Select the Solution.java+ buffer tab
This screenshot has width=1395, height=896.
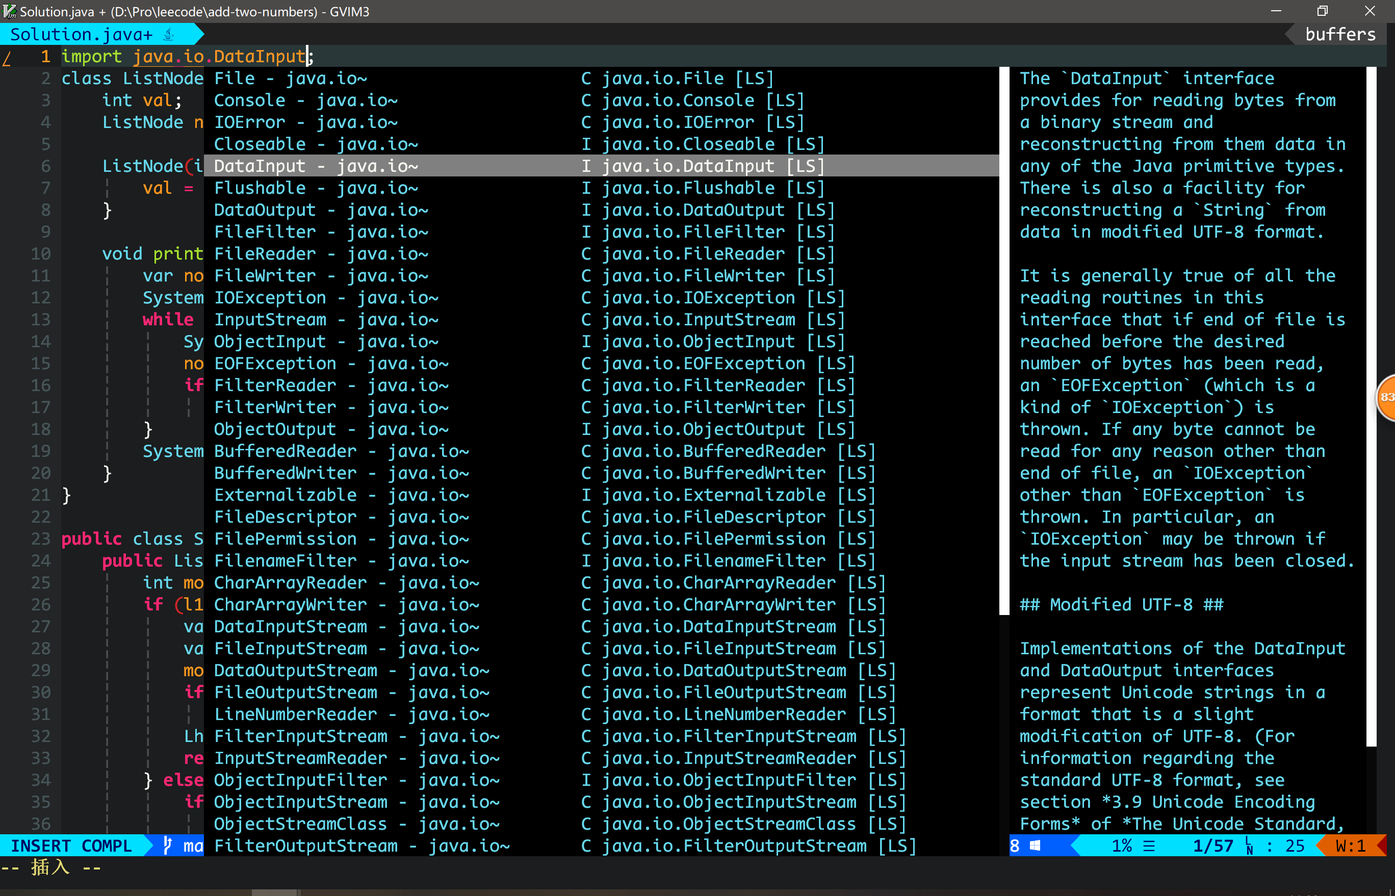[82, 35]
